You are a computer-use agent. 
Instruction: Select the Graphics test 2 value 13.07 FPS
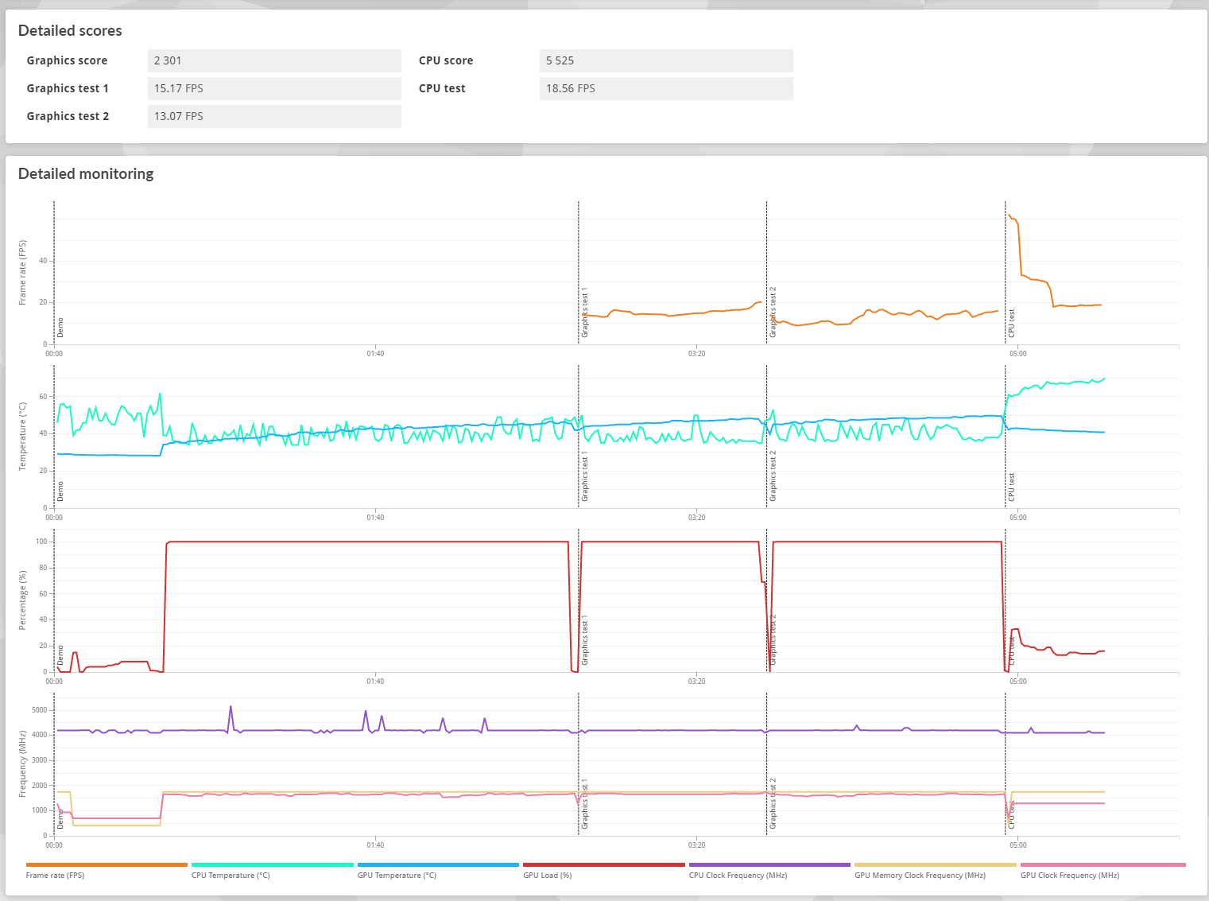click(x=274, y=116)
